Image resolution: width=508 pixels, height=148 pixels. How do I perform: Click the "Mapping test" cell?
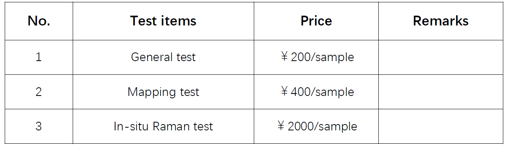coord(163,92)
